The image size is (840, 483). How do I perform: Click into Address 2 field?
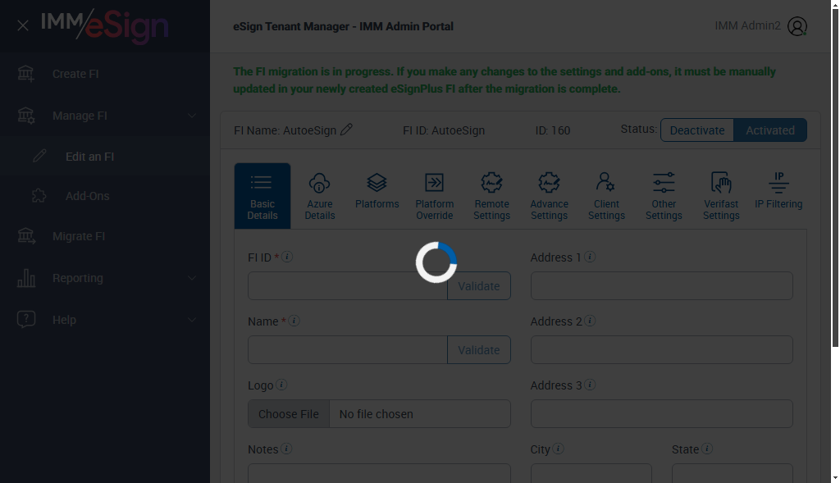(x=662, y=349)
